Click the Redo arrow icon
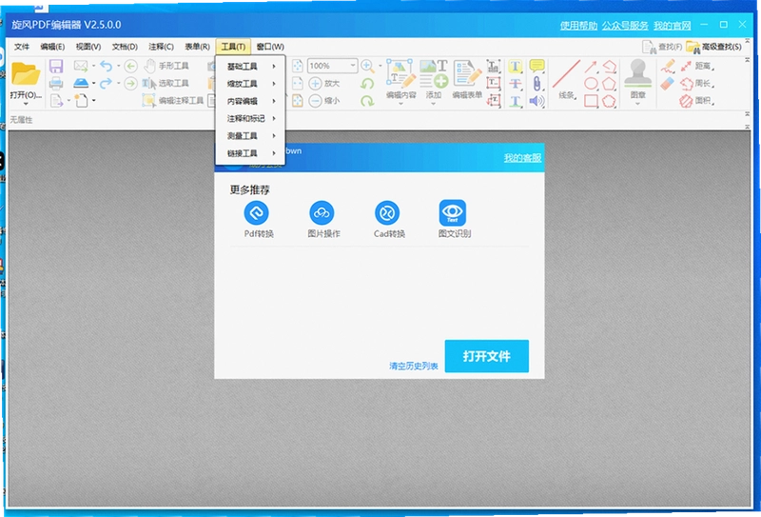The height and width of the screenshot is (517, 761). (106, 83)
